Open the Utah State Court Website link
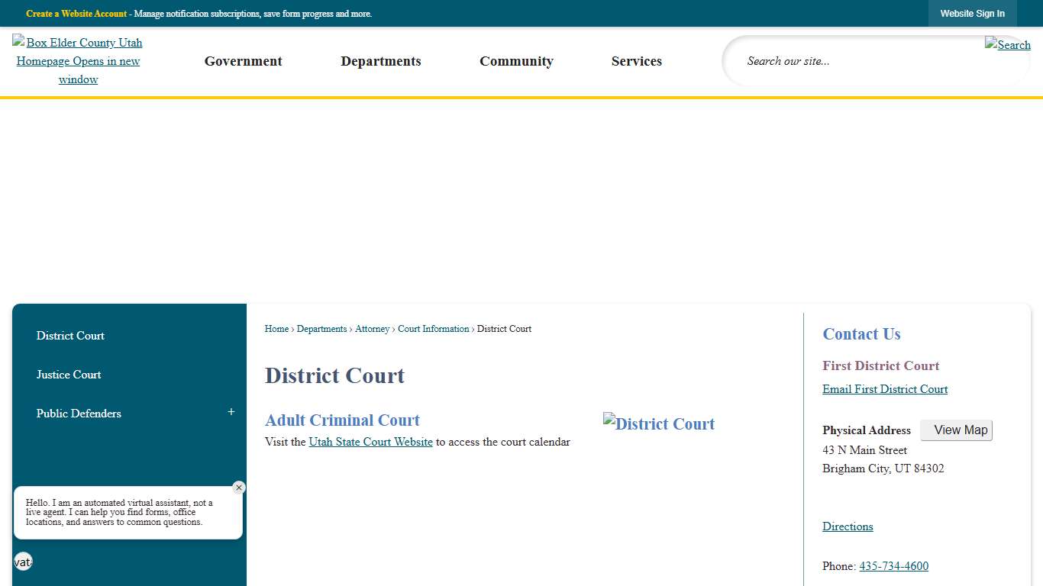This screenshot has width=1043, height=586. 370,442
